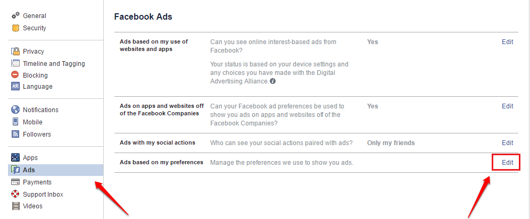This screenshot has width=530, height=219.
Task: Edit ads off Facebook Companies setting
Action: pyautogui.click(x=507, y=106)
